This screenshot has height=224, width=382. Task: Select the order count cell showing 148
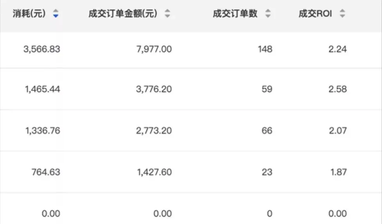(x=265, y=49)
